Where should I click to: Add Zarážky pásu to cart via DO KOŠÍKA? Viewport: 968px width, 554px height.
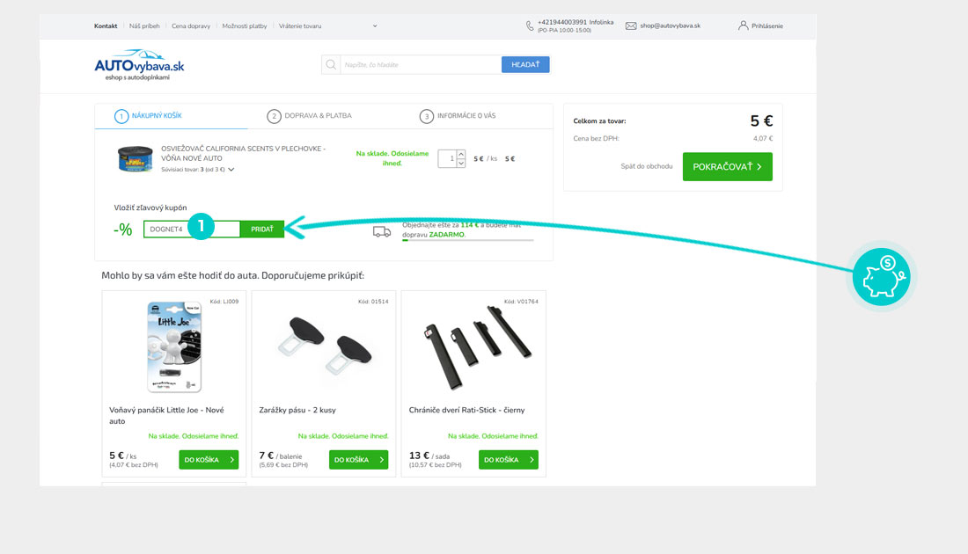coord(357,459)
